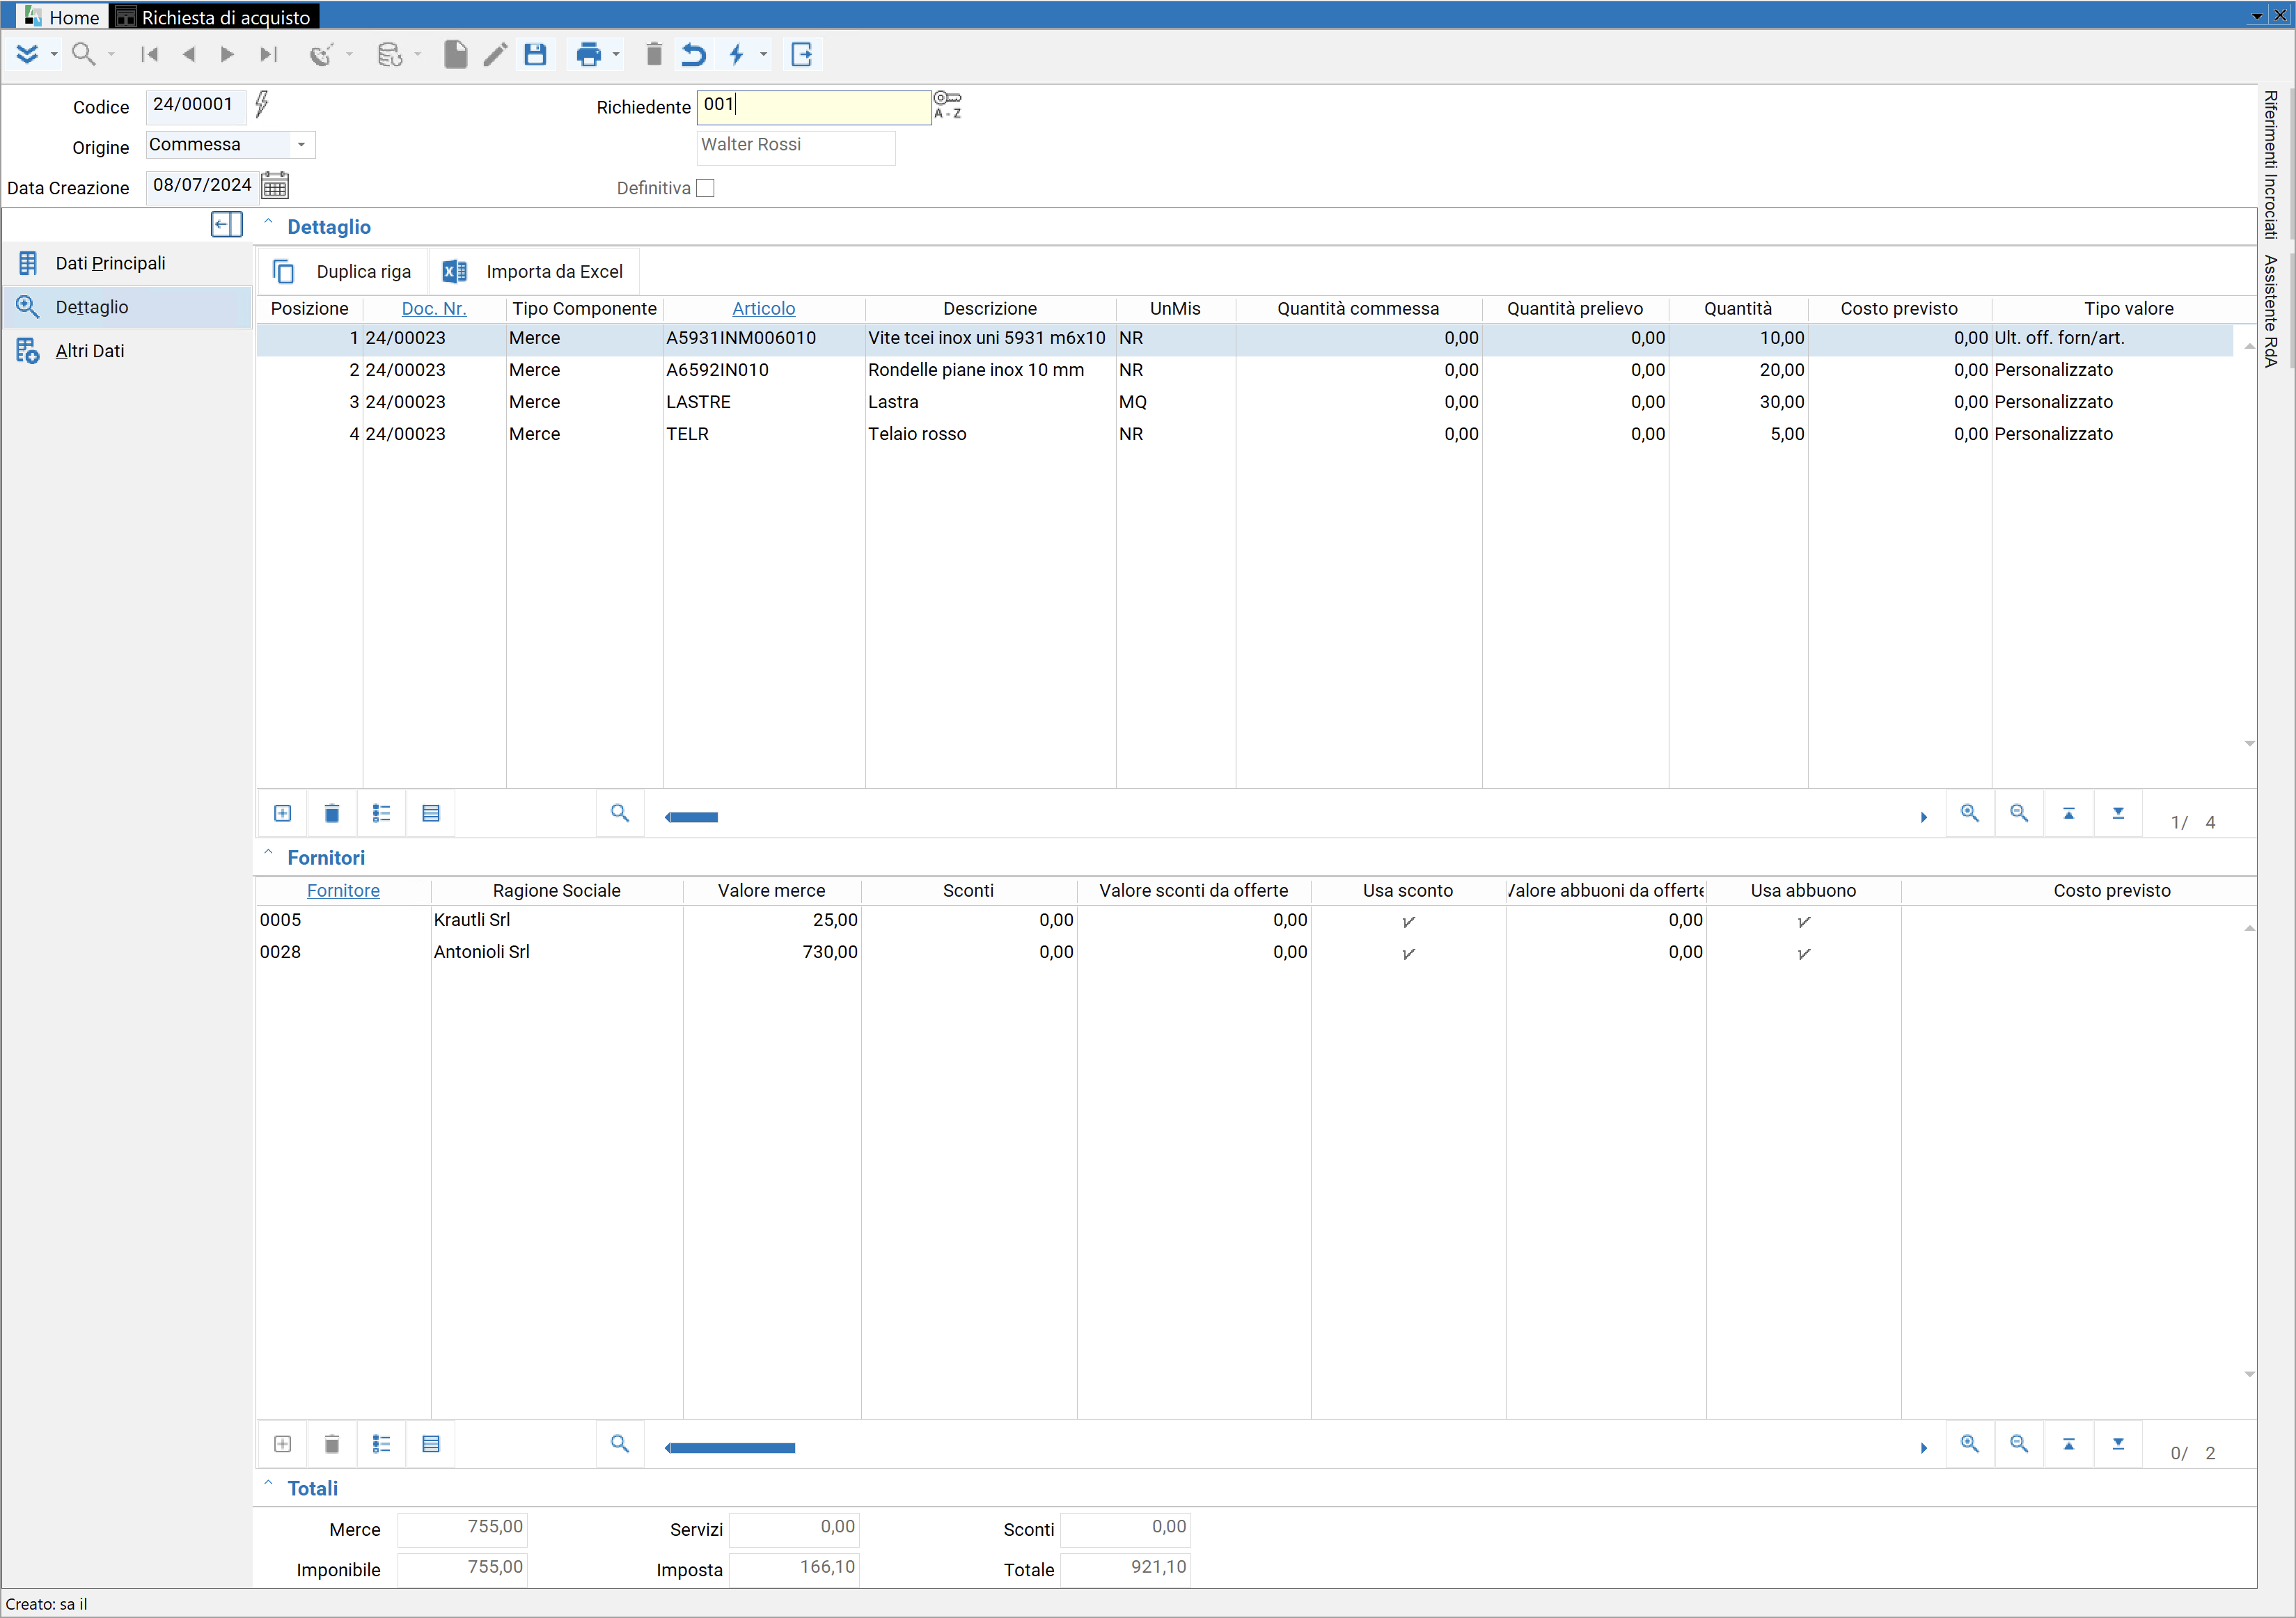The image size is (2296, 1618).
Task: Click the print icon
Action: pos(589,54)
